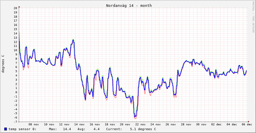Click the 'degrees C' vertical axis label
The image size is (256, 133).
[3, 64]
